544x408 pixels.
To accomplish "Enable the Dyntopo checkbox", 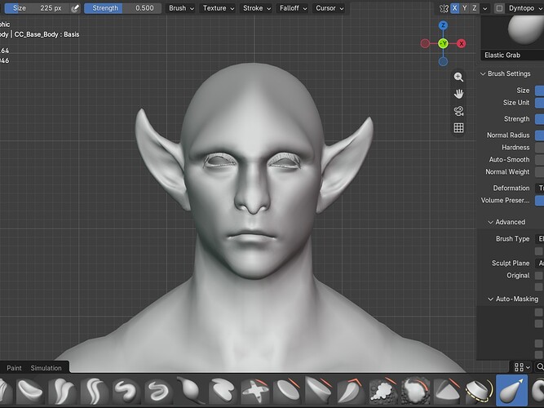I will 499,8.
